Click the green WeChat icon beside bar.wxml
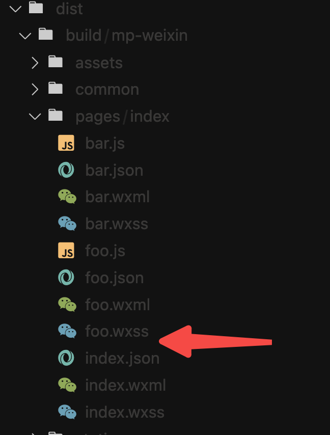 (x=67, y=197)
